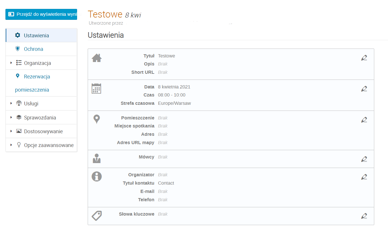
Task: Open the Ochrona sidebar item
Action: click(41, 49)
